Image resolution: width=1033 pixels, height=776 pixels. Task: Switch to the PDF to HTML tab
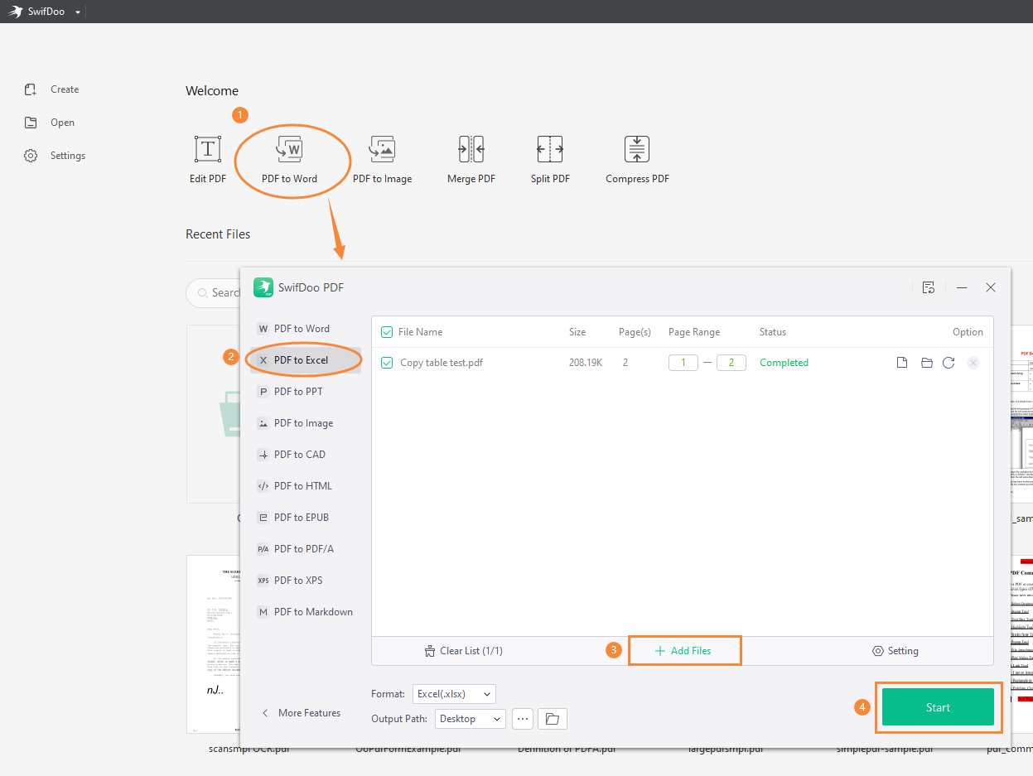(305, 486)
